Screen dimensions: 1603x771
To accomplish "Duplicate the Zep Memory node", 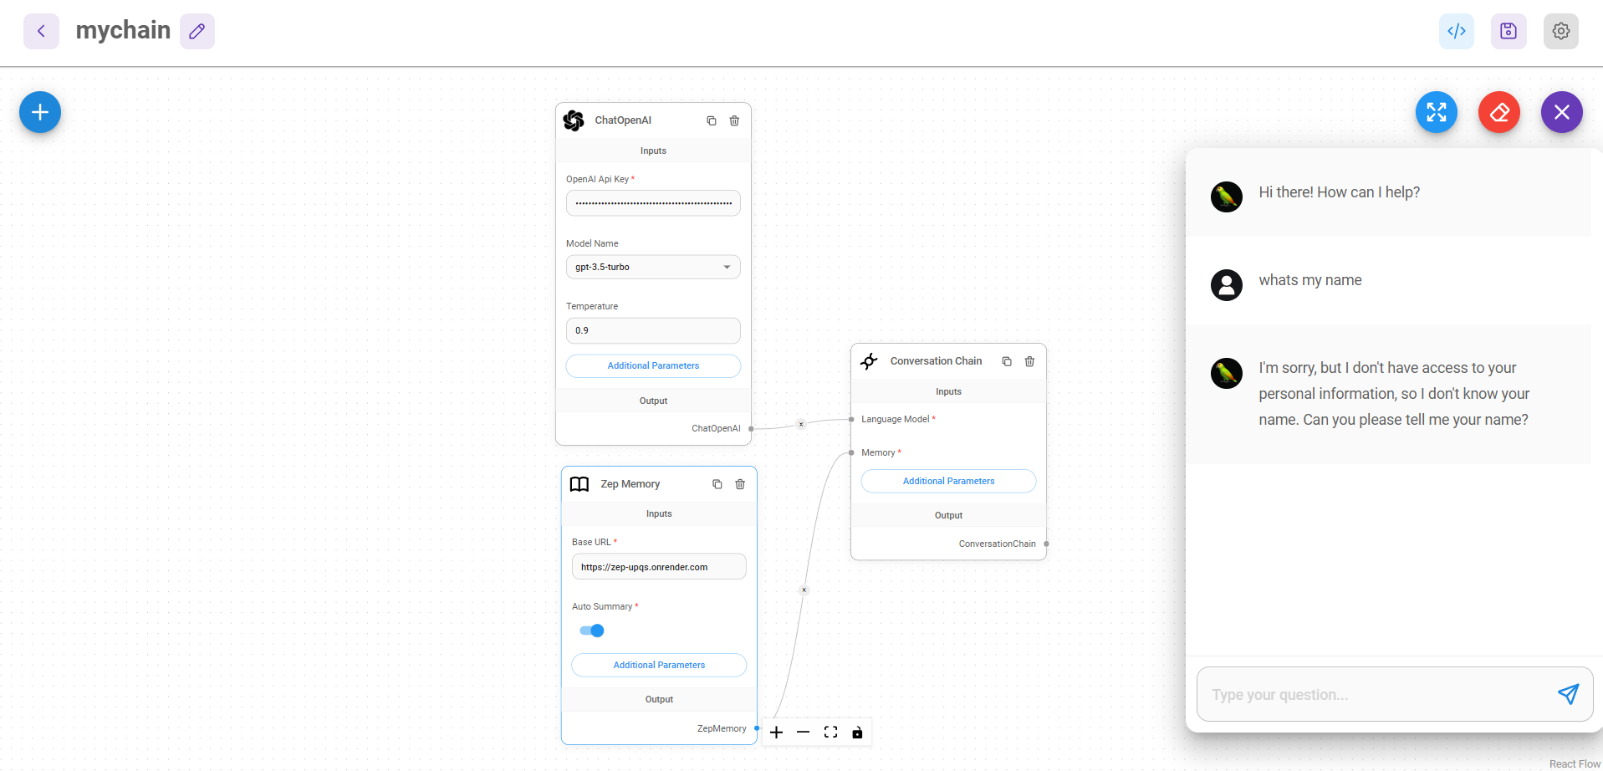I will point(717,484).
